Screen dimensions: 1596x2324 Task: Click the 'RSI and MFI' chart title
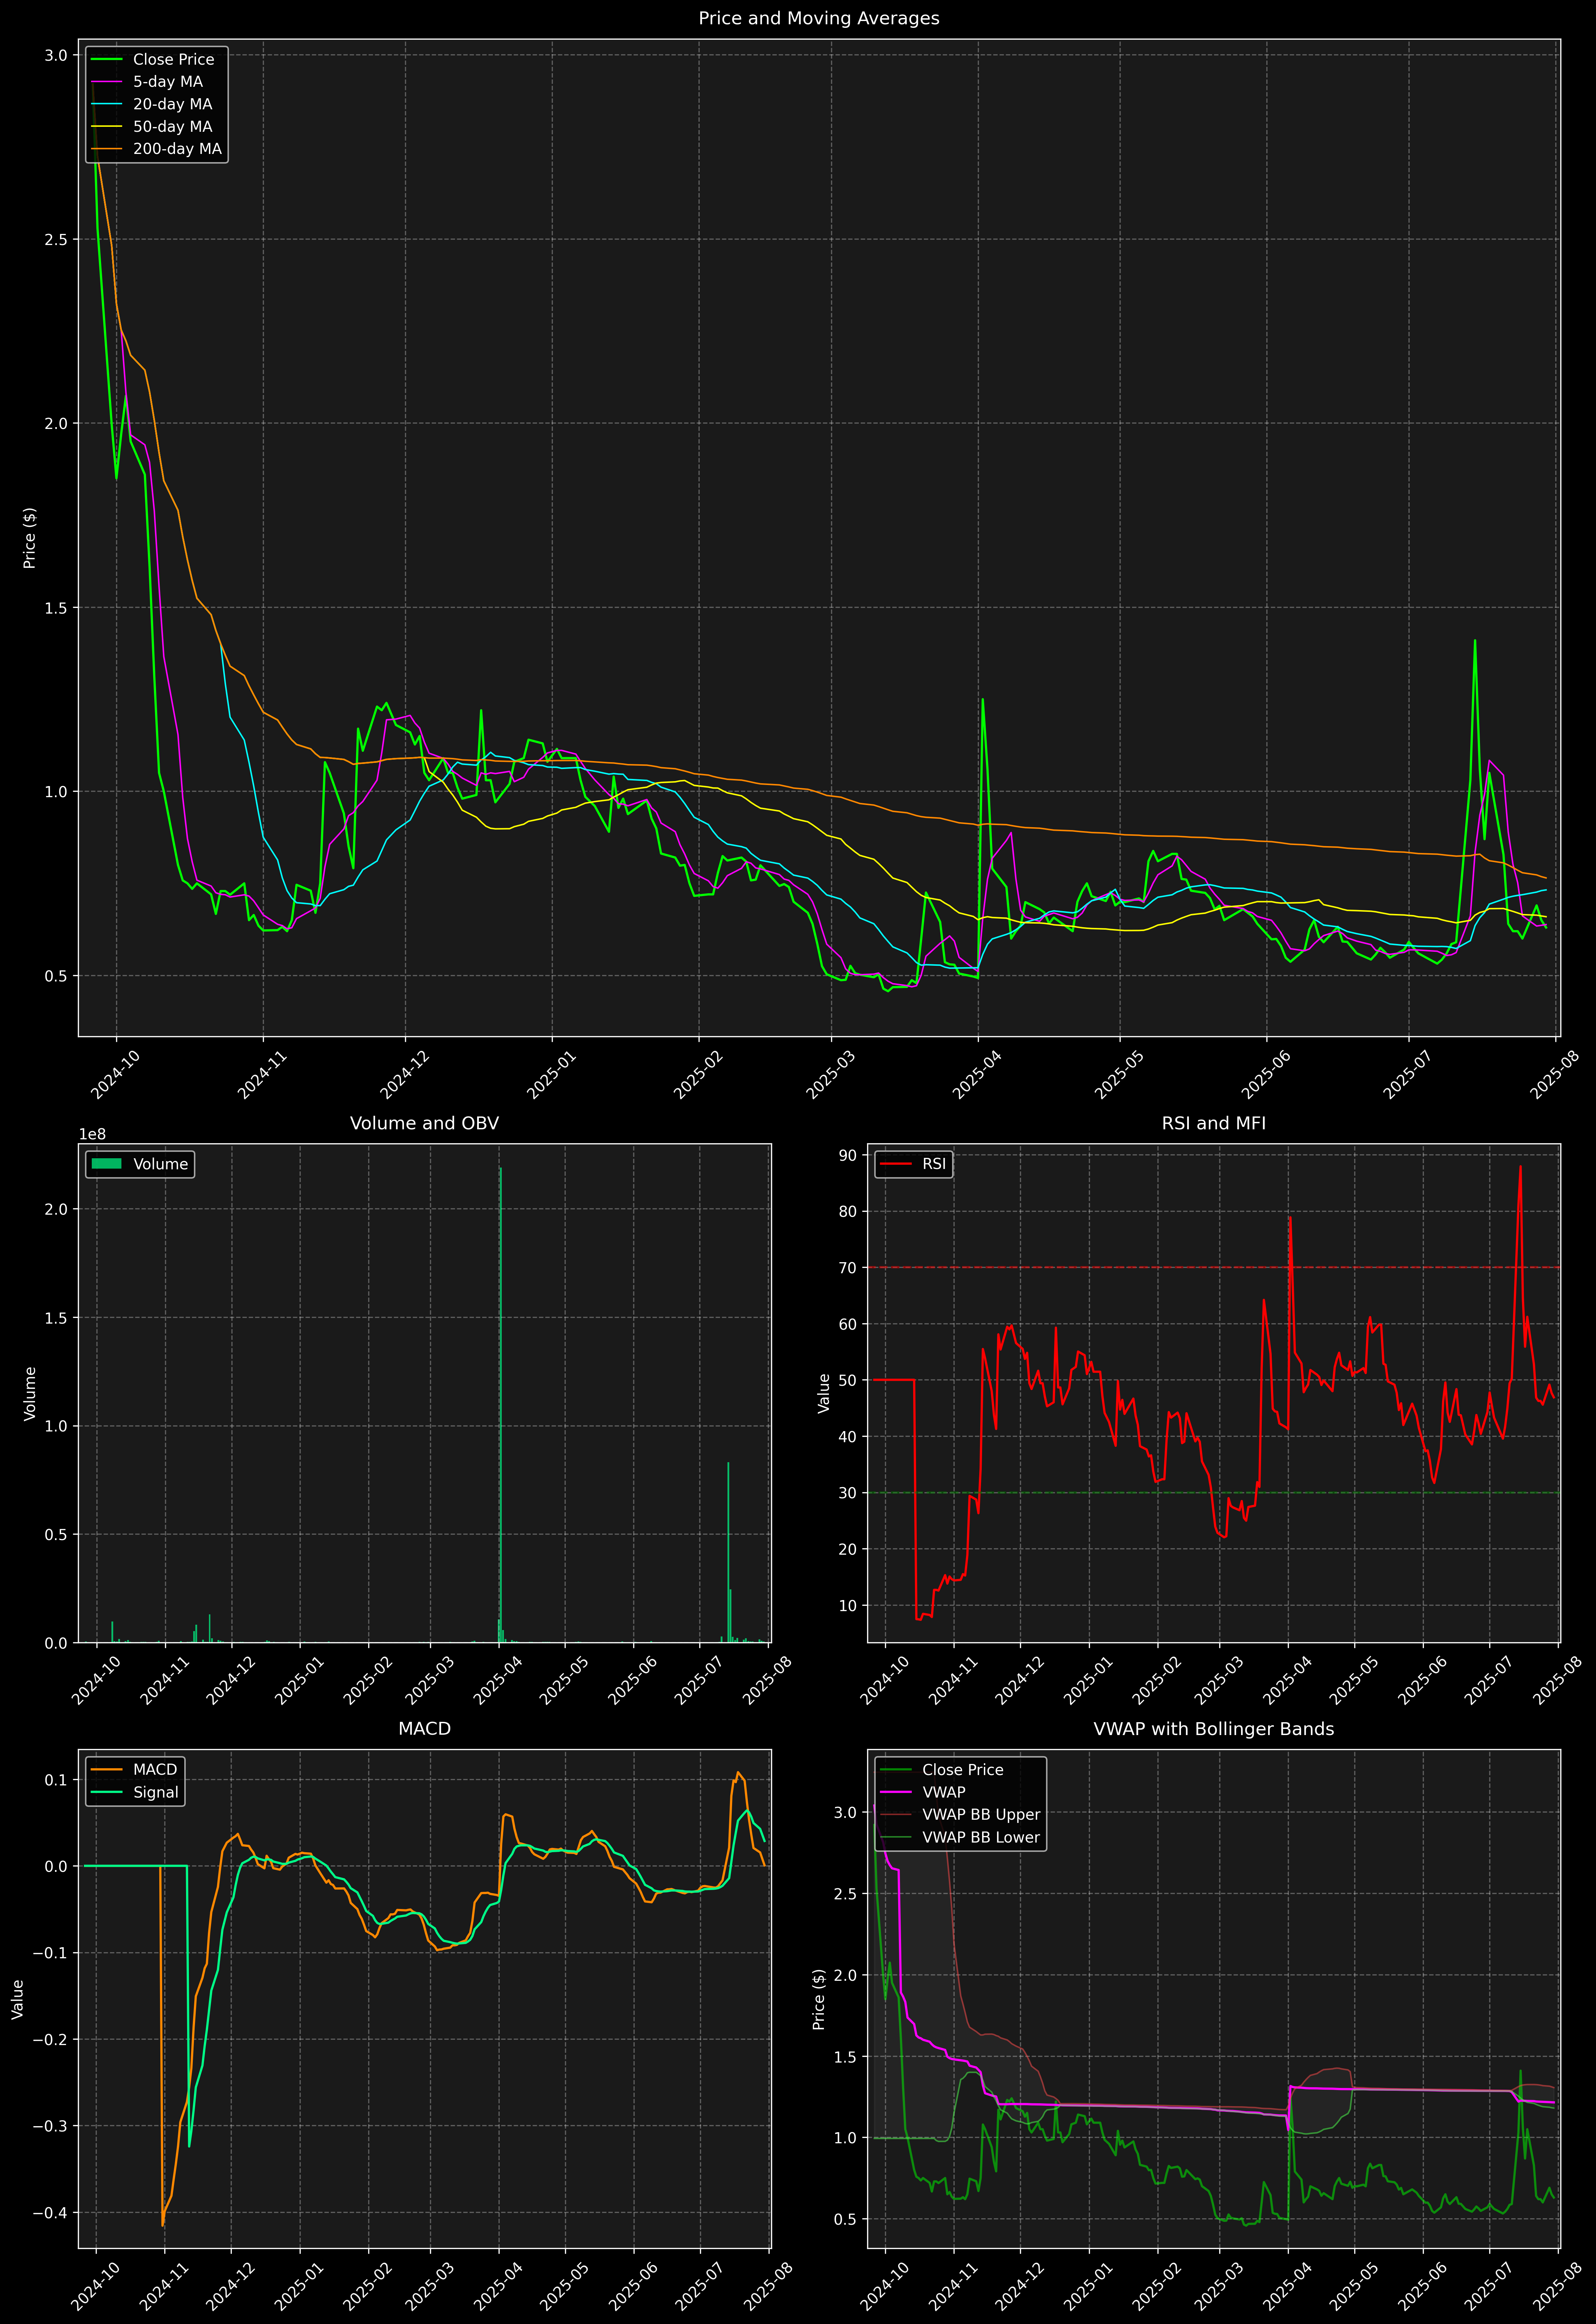pyautogui.click(x=1213, y=1123)
